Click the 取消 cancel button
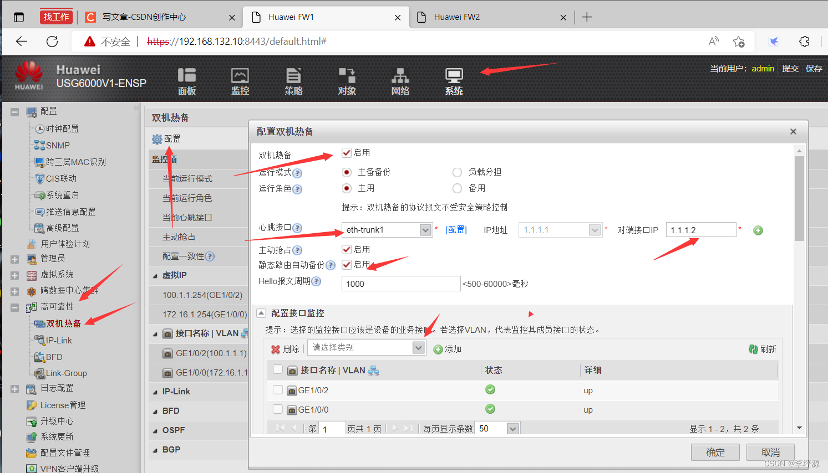Screen dimensions: 828x473 [x=770, y=453]
